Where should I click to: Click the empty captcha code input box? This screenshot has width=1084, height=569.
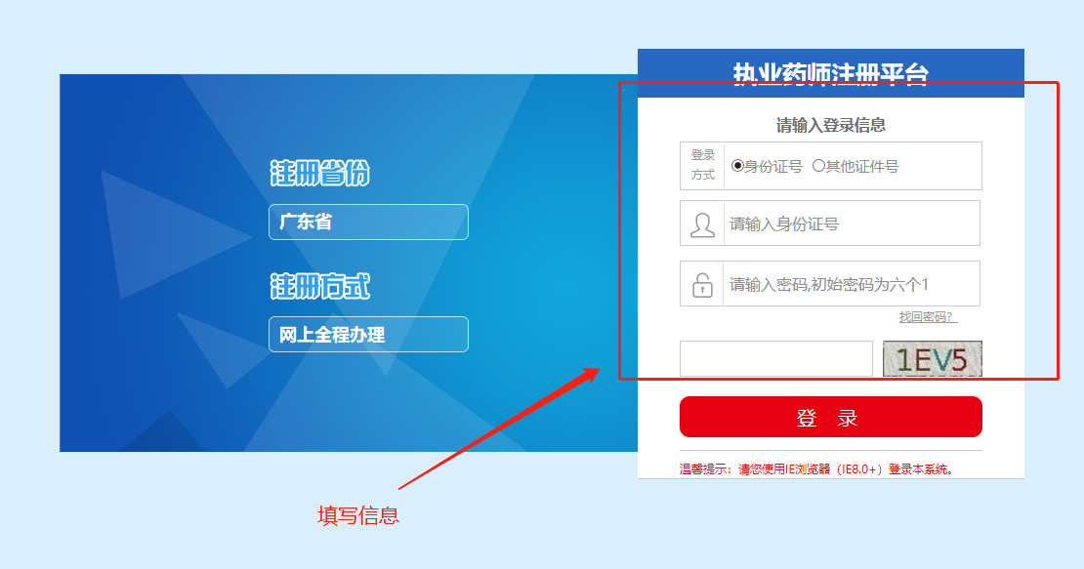click(x=776, y=358)
